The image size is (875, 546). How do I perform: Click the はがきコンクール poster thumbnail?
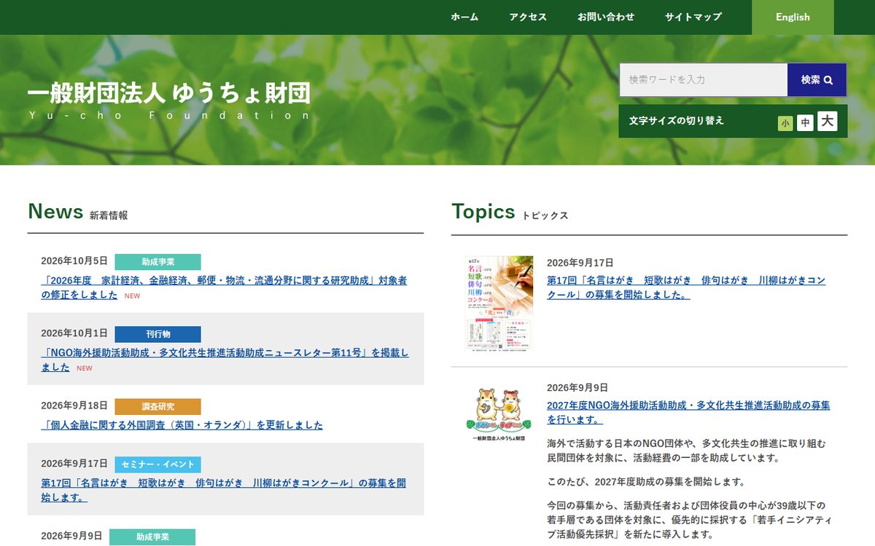[x=499, y=303]
